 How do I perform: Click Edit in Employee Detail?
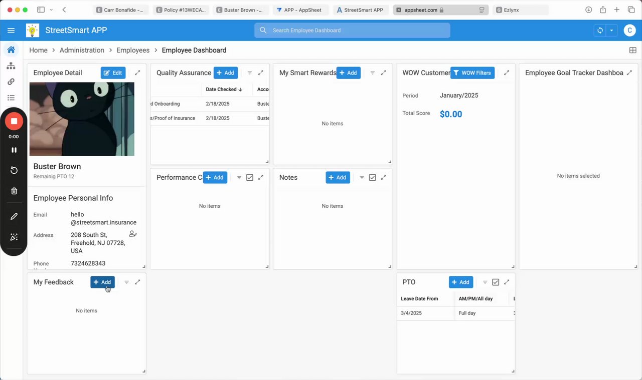point(113,73)
